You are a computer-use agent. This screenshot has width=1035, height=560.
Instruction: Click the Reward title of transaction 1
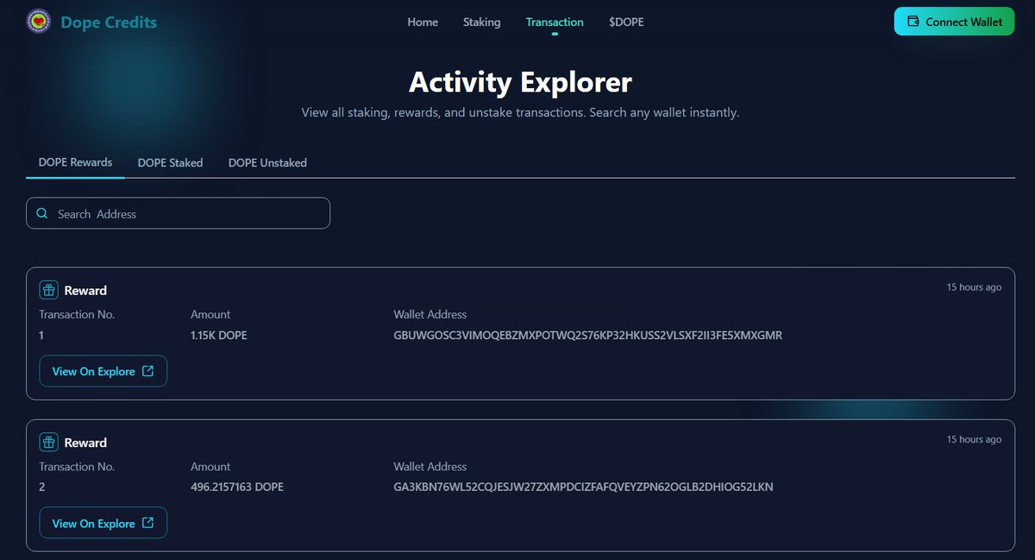[x=85, y=291]
